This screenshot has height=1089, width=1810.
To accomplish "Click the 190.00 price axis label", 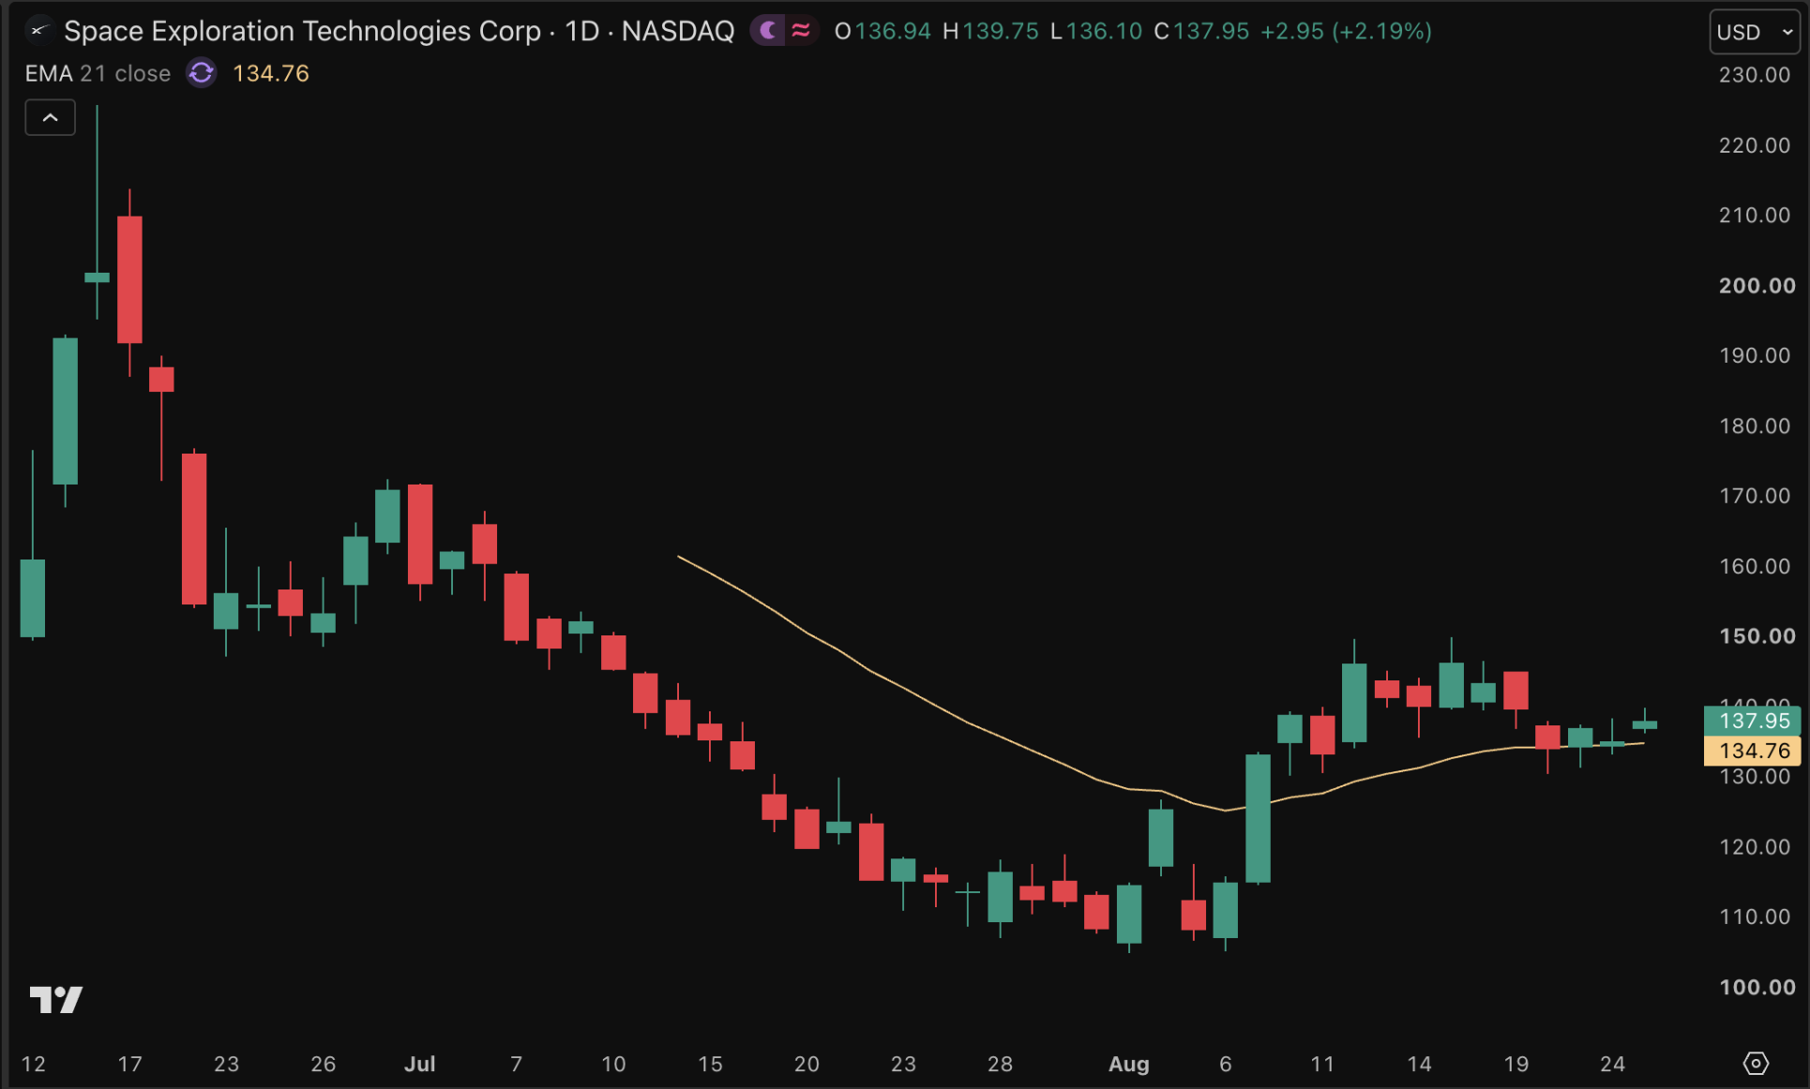I will (1755, 355).
